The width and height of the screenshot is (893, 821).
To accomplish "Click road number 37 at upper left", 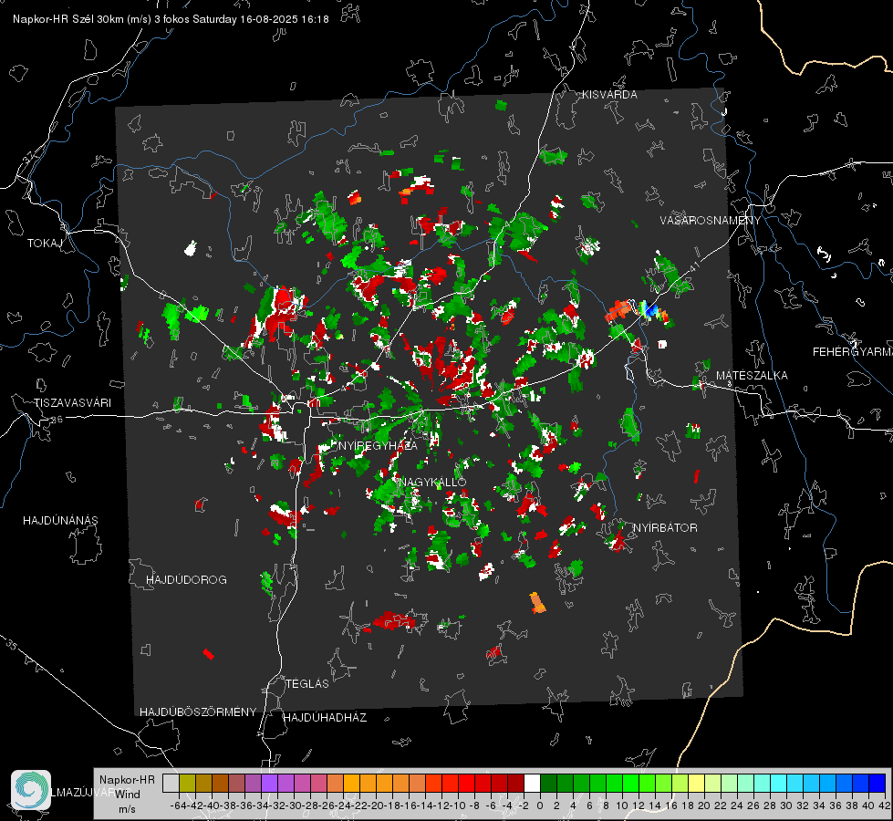I will pyautogui.click(x=29, y=157).
